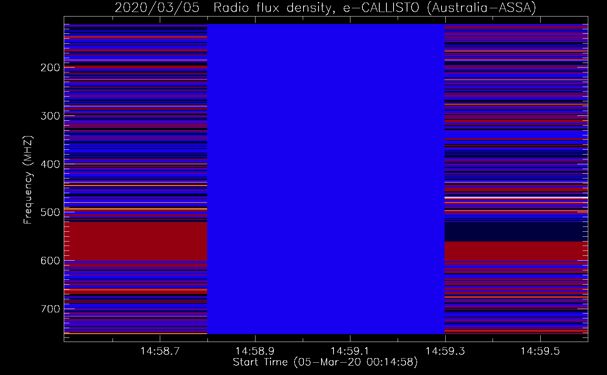The height and width of the screenshot is (375, 607).
Task: Click the bright white line near 470 MHz in the right spectrogram segment
Action: click(516, 198)
